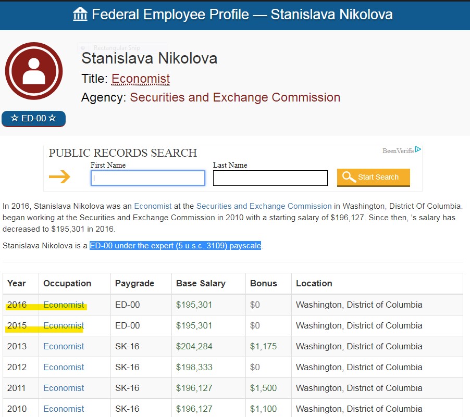Focus the Last Name input field
This screenshot has width=470, height=417.
270,178
